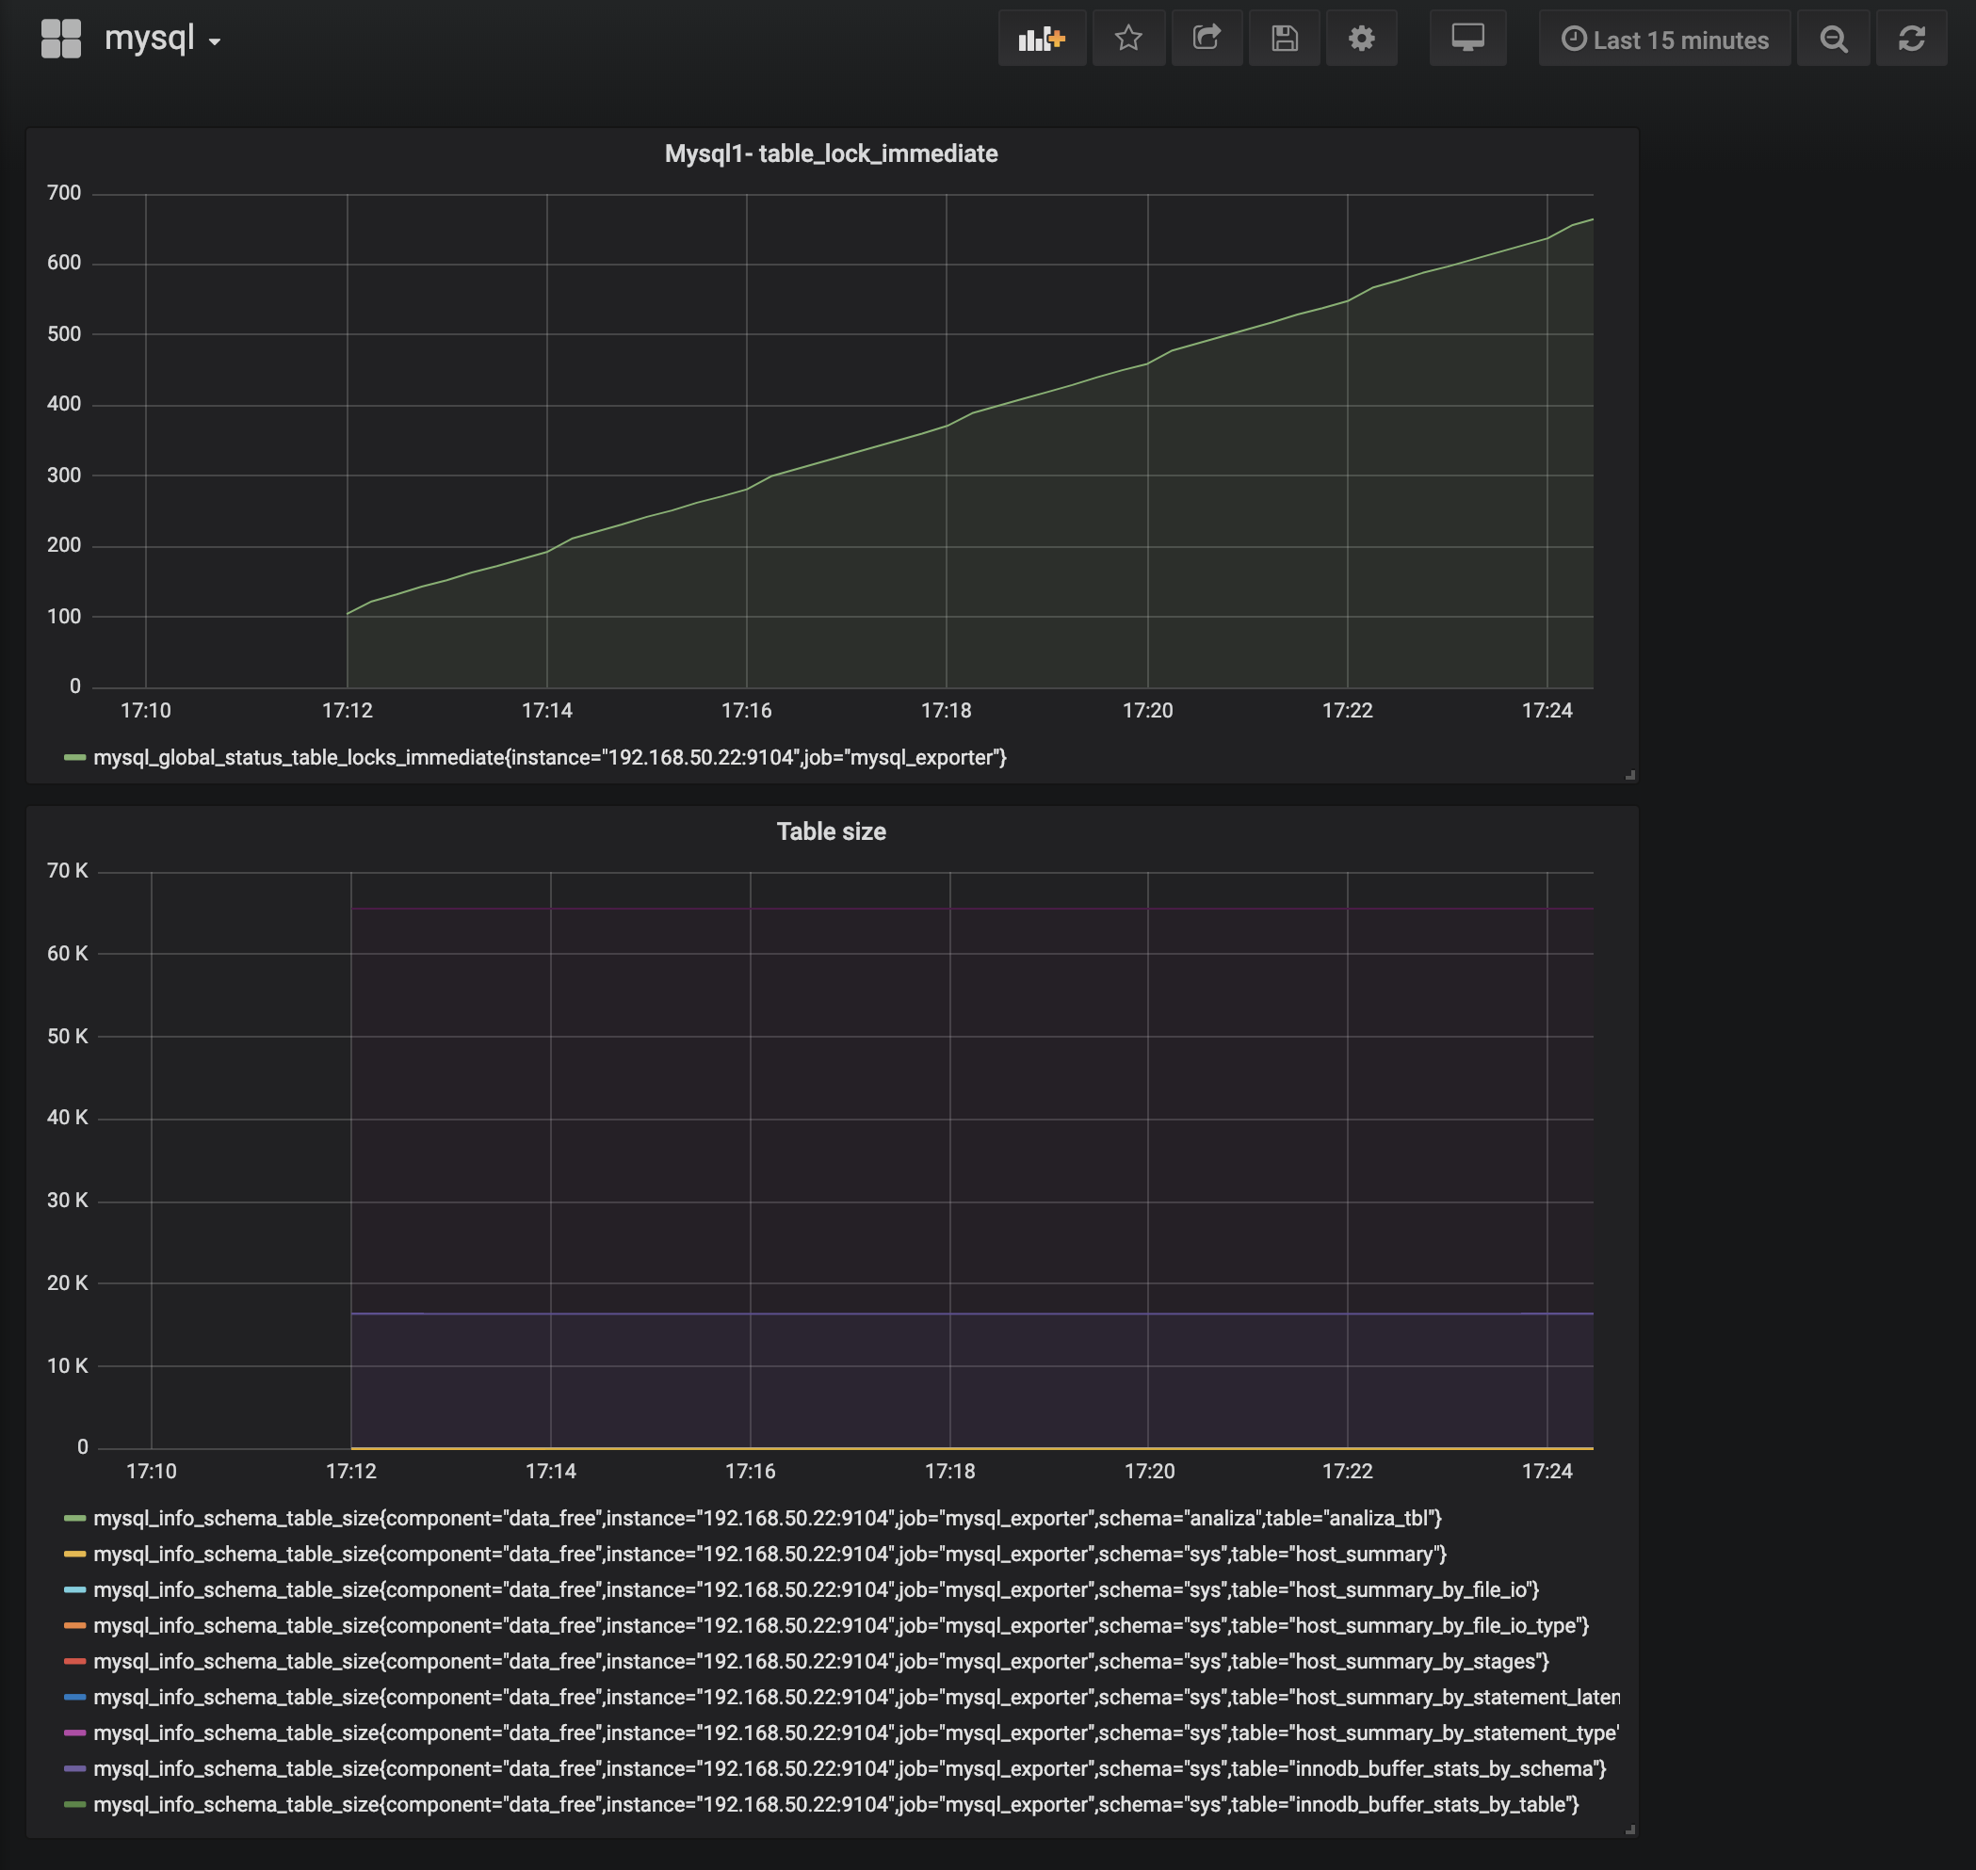Open the Grafana logo menu

coord(61,39)
